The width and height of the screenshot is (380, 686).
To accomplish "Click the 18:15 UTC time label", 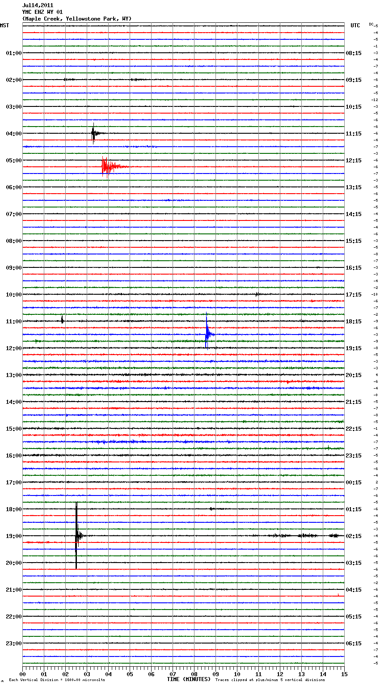I will (x=354, y=322).
